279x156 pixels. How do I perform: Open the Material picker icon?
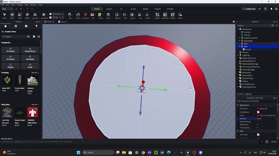117,15
